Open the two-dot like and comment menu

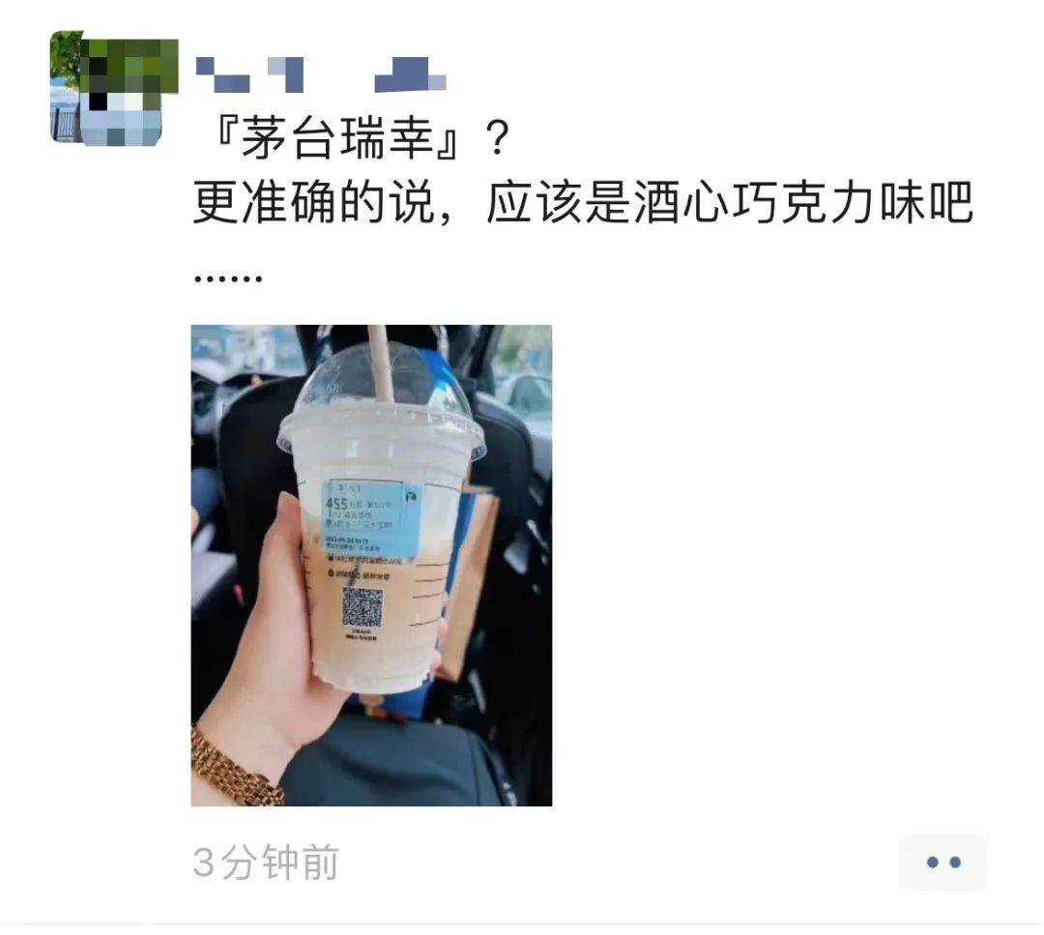tap(942, 862)
